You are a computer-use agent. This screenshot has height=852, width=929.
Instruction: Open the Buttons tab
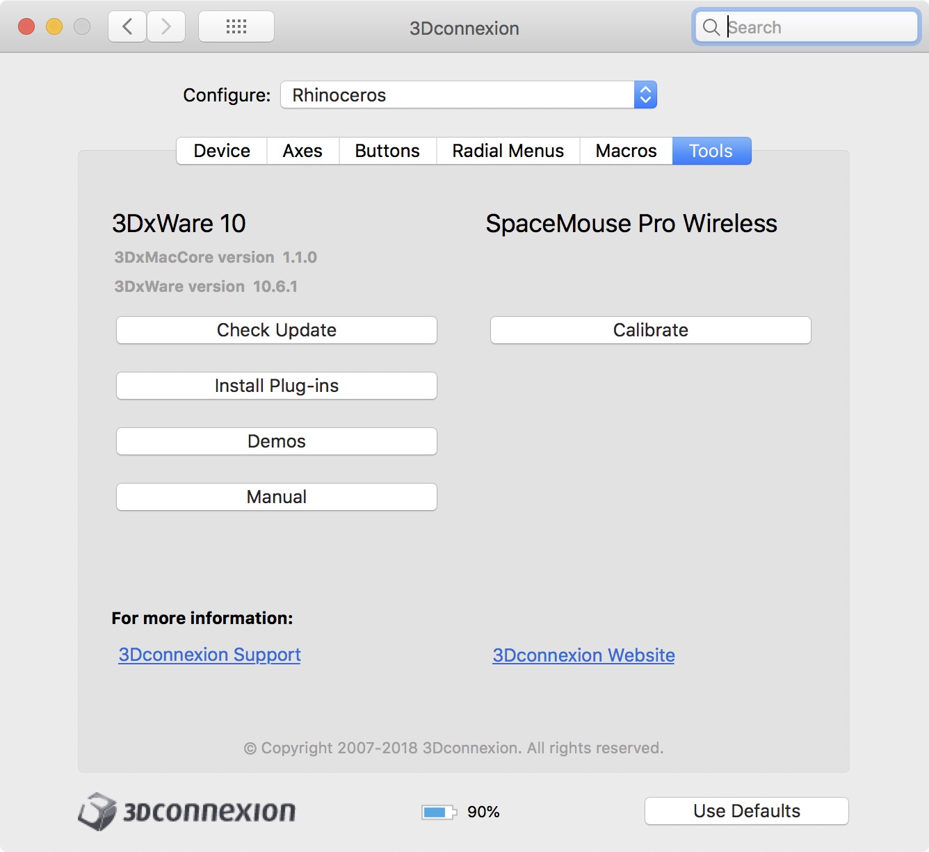point(387,151)
